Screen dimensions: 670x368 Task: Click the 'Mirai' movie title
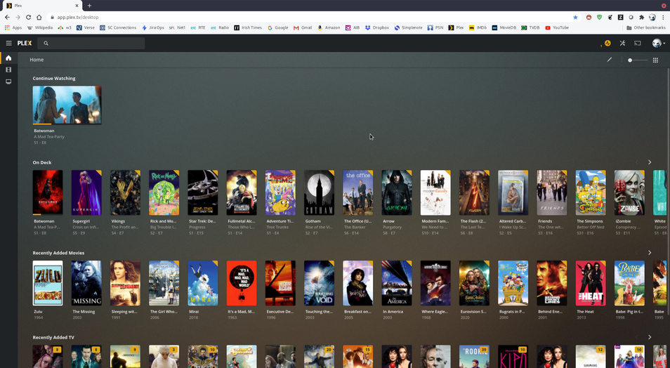tap(195, 312)
